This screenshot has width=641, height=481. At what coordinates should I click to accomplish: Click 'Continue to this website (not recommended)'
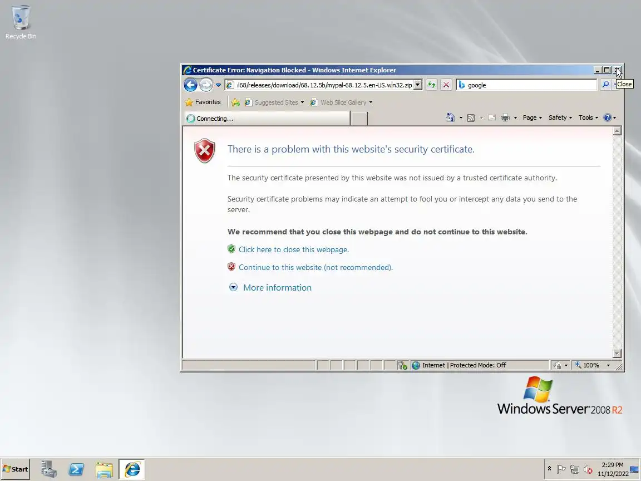(x=315, y=267)
